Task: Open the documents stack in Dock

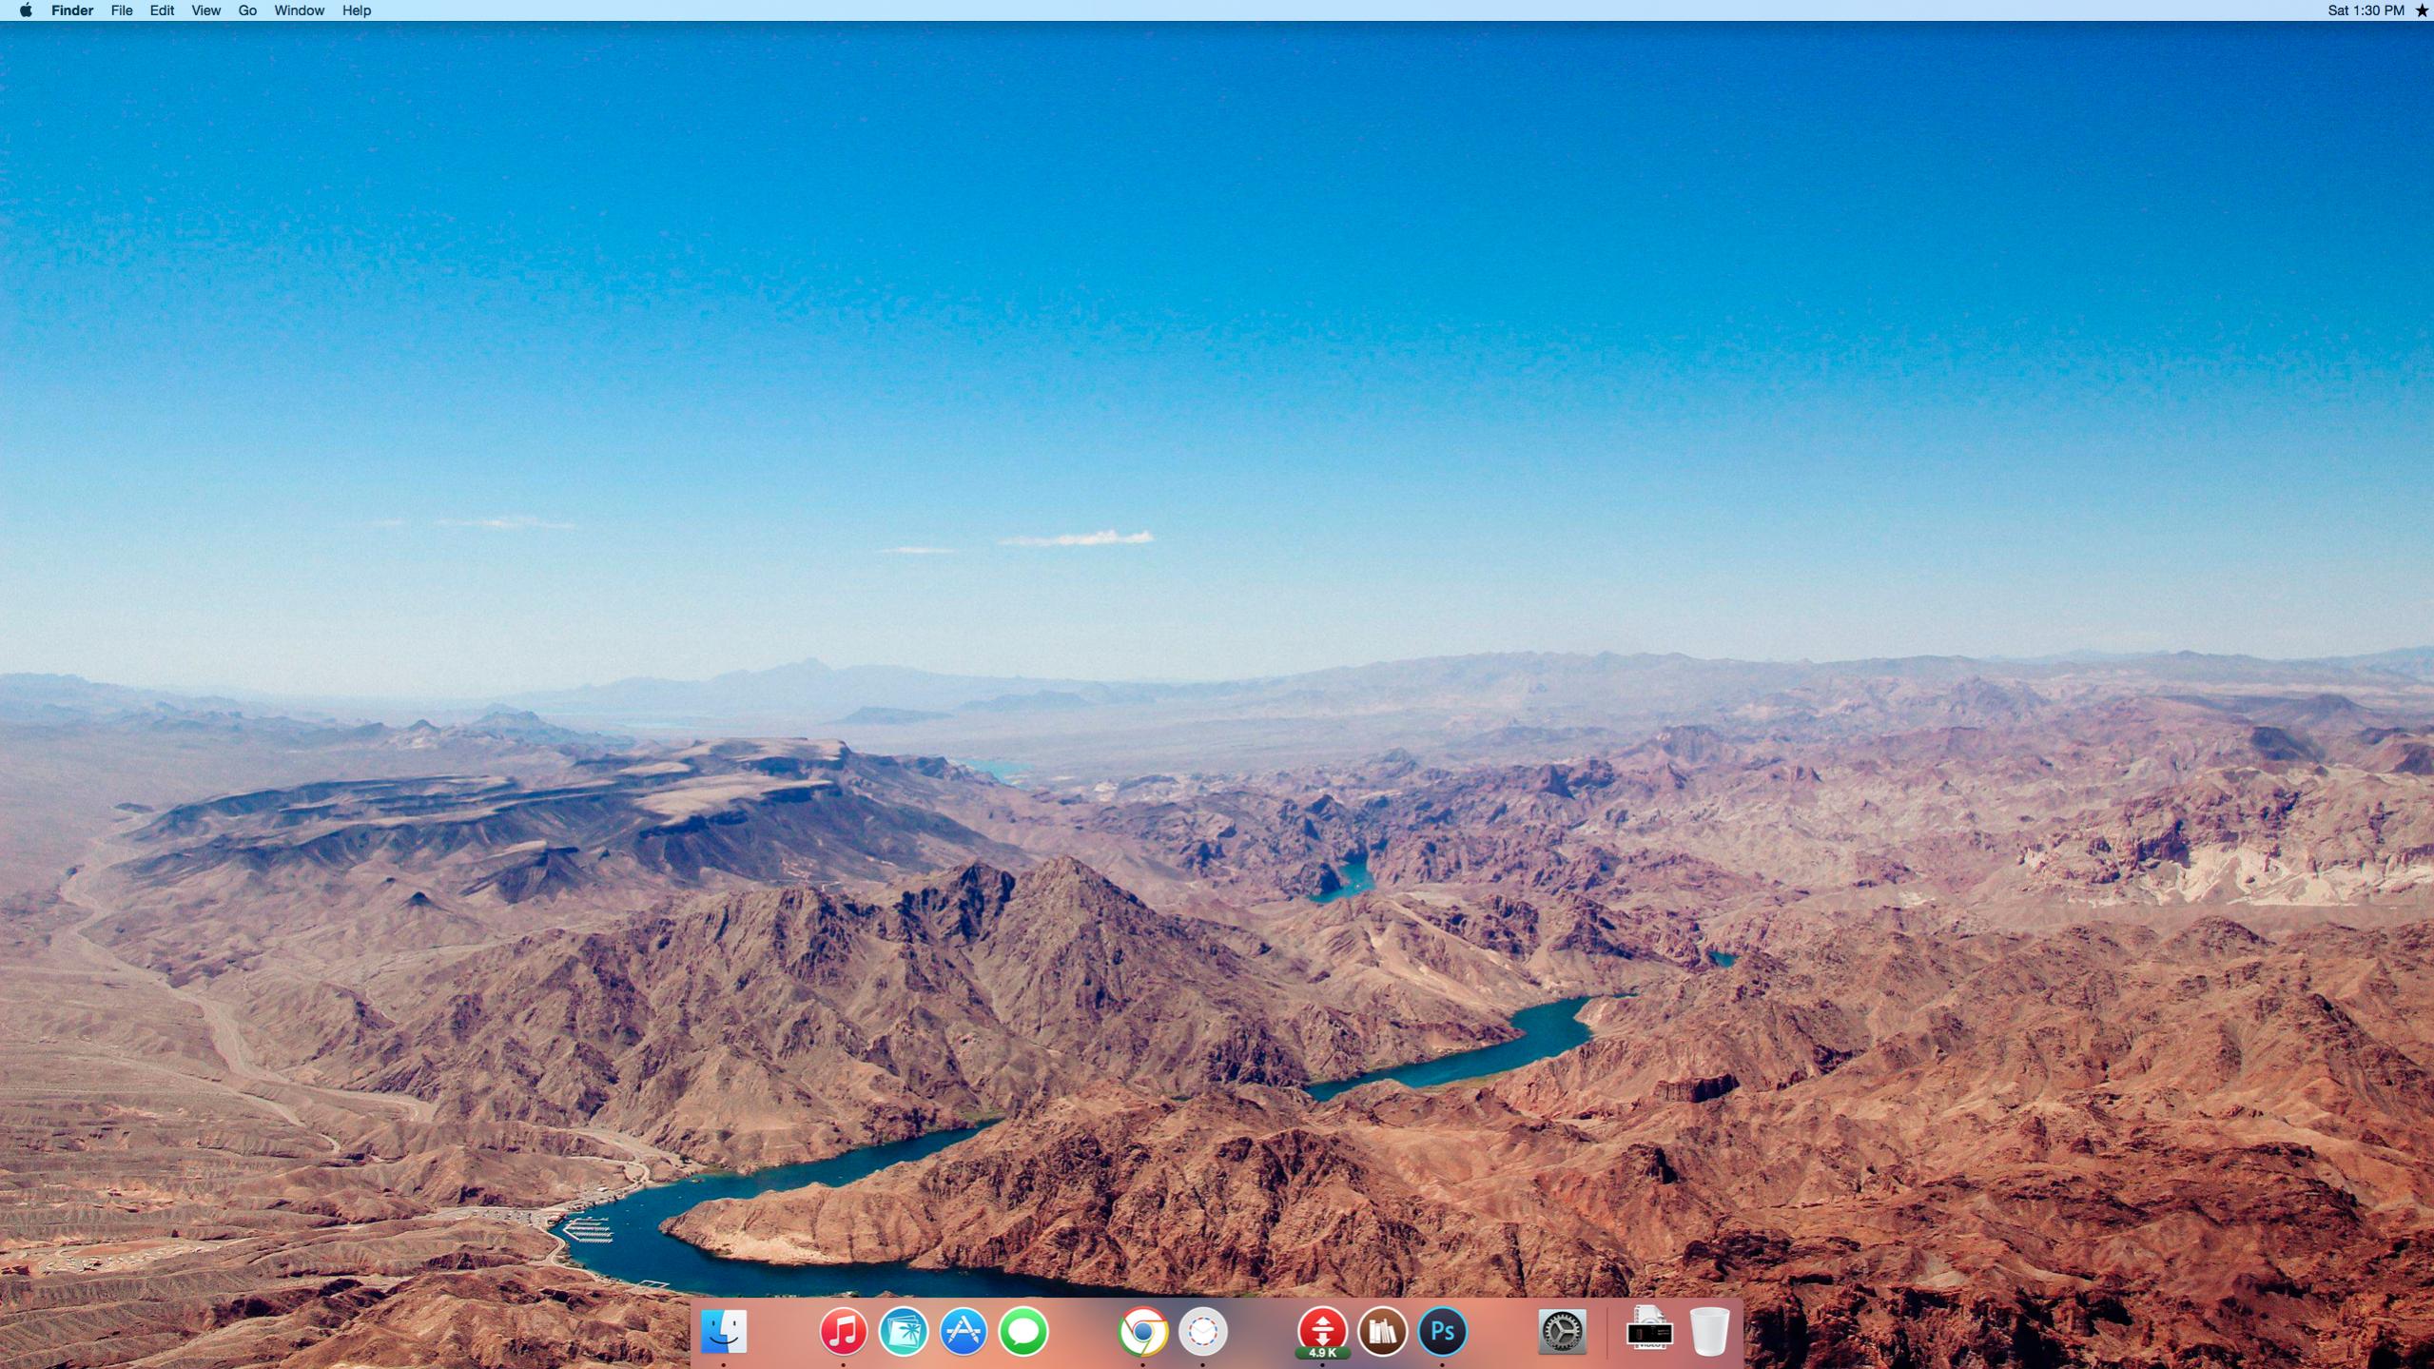Action: pyautogui.click(x=1649, y=1329)
